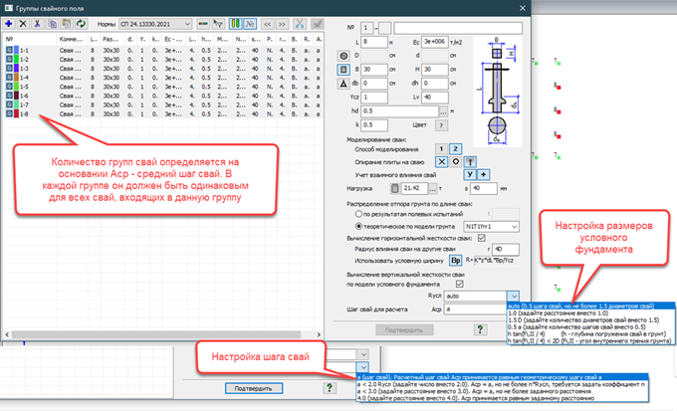The width and height of the screenshot is (677, 411).
Task: Toggle horizontal pile stiffness checkbox
Action: [x=482, y=238]
